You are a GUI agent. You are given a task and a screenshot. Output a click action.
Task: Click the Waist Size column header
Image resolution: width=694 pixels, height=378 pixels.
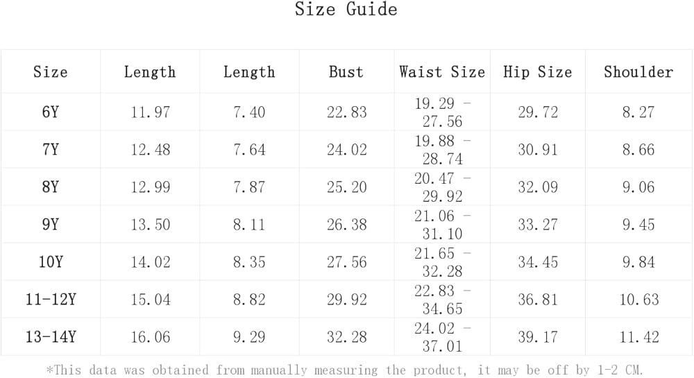click(x=442, y=72)
